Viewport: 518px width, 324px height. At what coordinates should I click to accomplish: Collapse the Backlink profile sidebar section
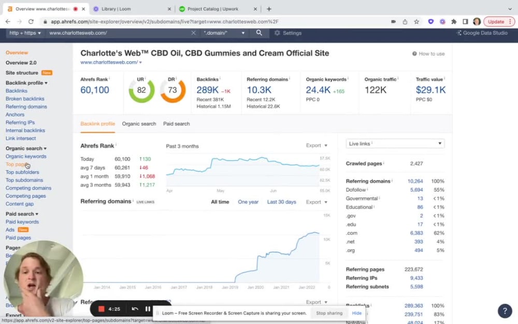[26, 82]
